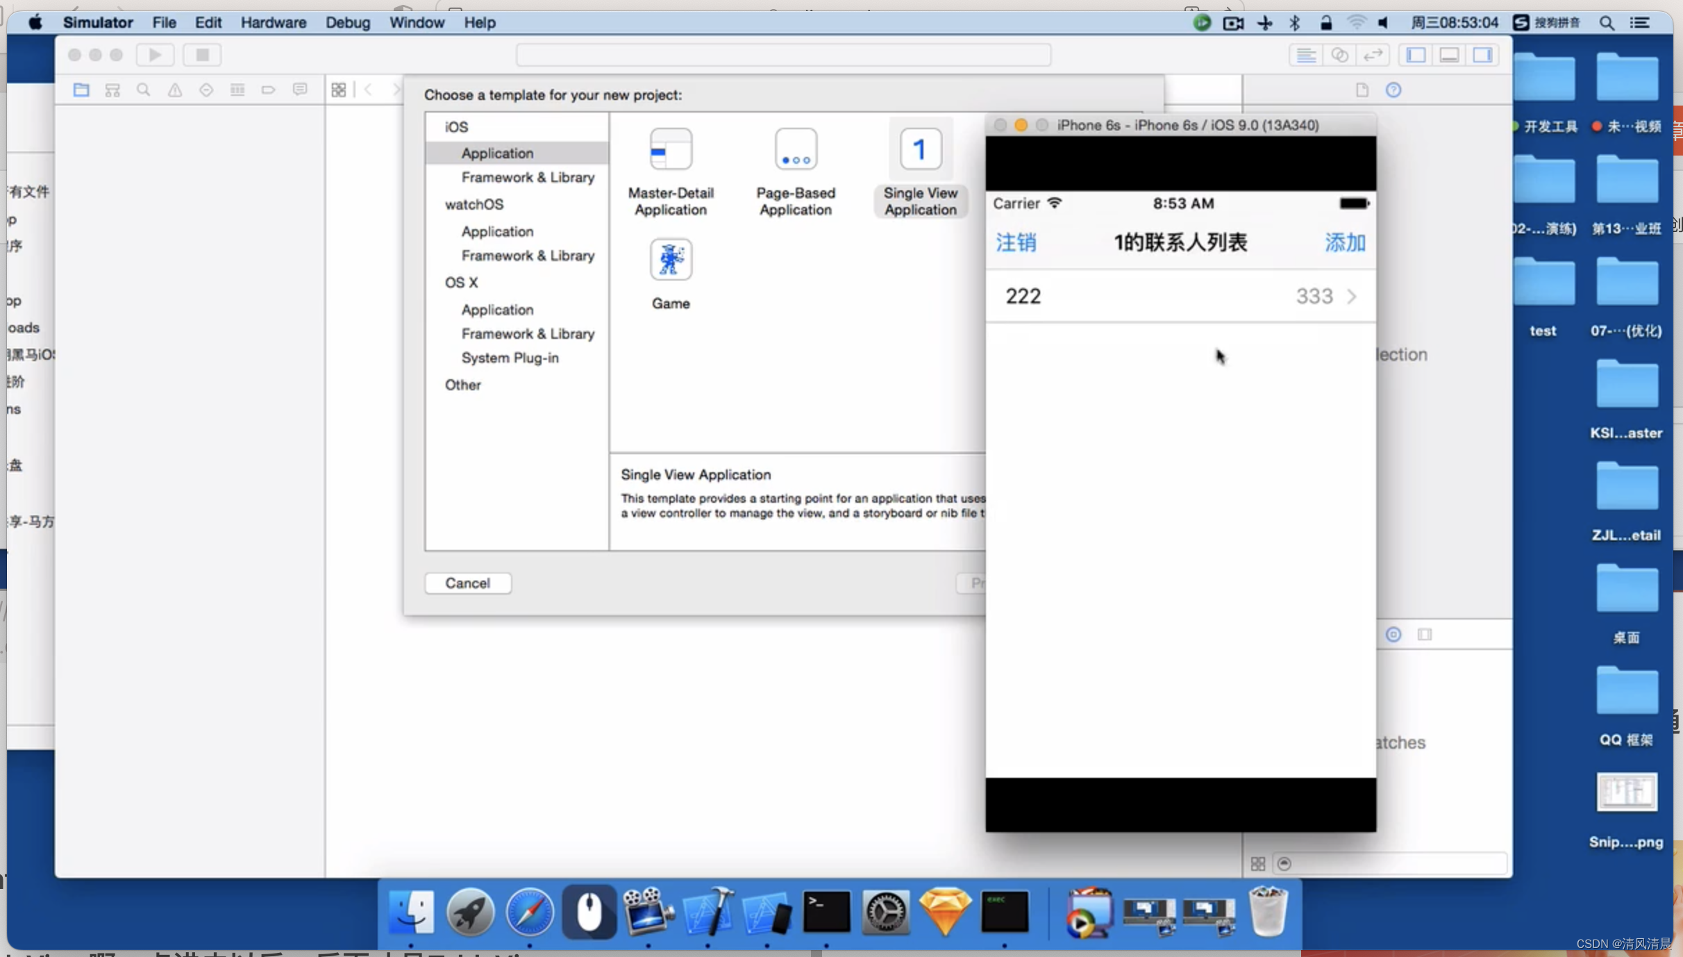Open the Edit menu
Viewport: 1683px width, 957px height.
click(x=208, y=22)
